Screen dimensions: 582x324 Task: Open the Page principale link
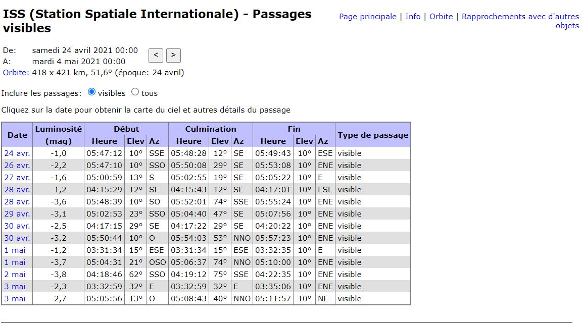click(367, 17)
